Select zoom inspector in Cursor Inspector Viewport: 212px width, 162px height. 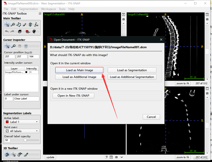(x=13, y=46)
